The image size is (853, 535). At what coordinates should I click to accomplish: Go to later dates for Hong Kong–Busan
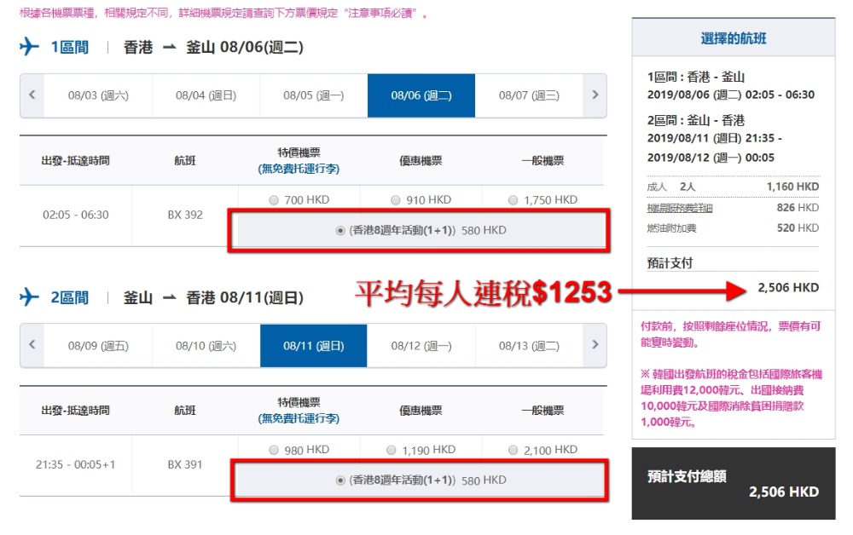pos(595,95)
